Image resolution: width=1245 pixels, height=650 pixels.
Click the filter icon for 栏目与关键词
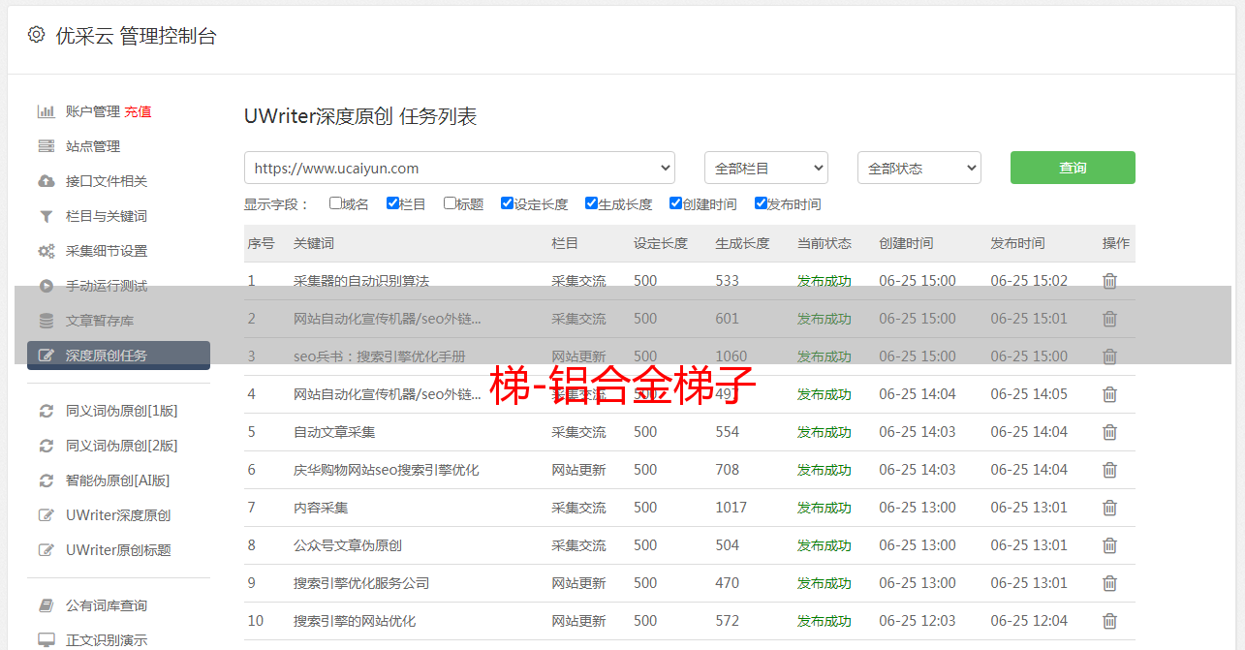(46, 216)
